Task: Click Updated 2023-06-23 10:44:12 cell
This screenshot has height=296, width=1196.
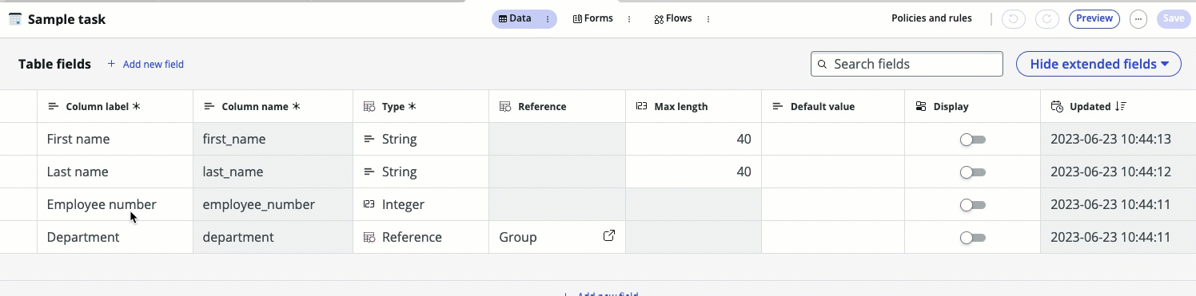Action: tap(1118, 172)
